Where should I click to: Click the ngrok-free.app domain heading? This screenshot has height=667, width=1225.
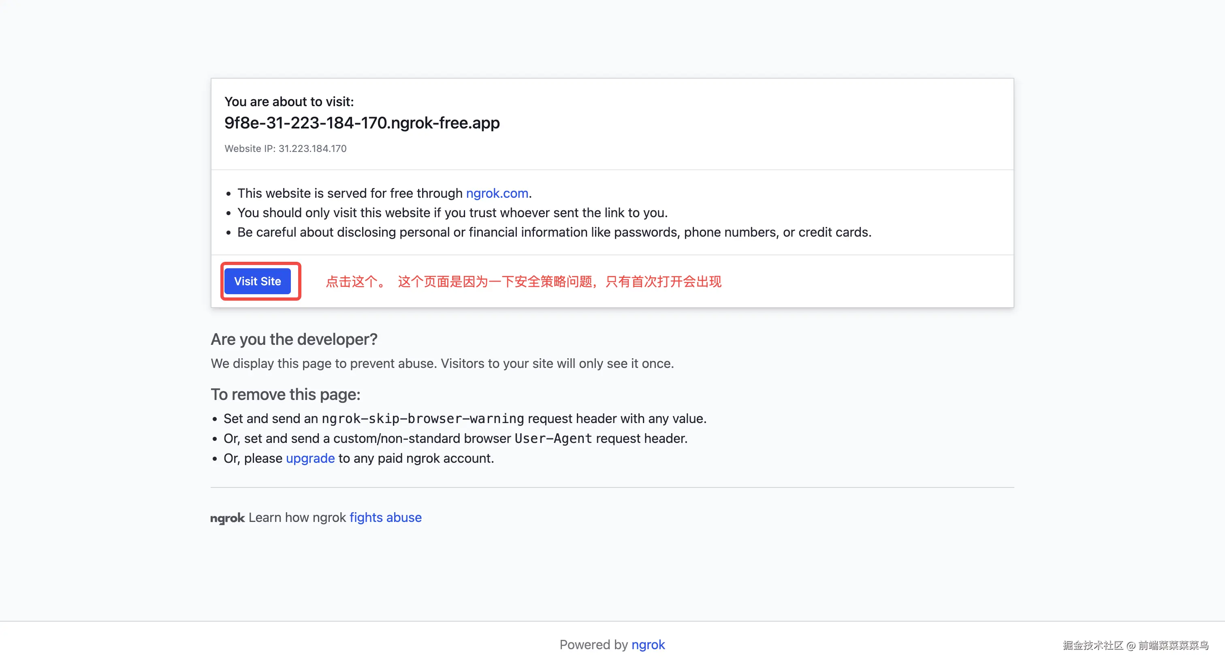pyautogui.click(x=362, y=123)
